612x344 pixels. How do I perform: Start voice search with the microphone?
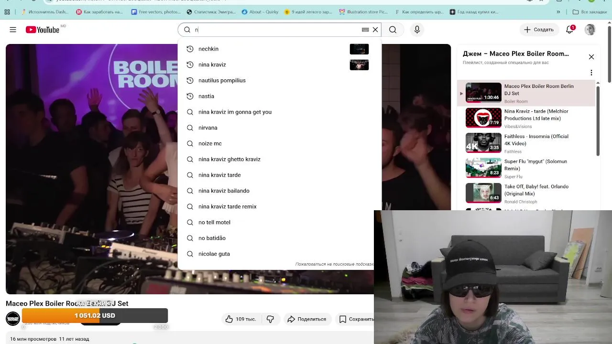pos(417,30)
